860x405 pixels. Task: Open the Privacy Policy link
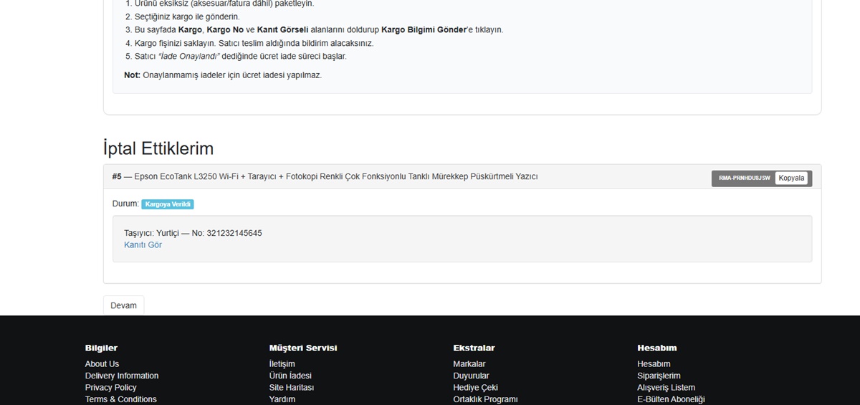point(110,388)
